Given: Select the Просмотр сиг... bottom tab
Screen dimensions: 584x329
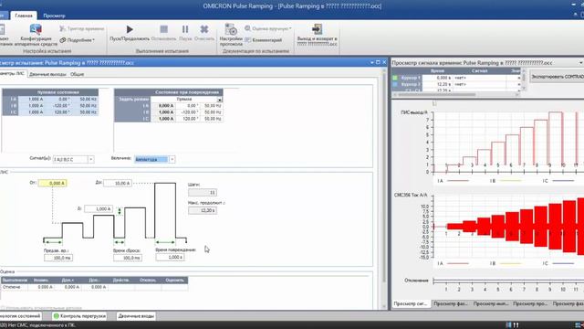Looking at the screenshot, I should point(411,304).
